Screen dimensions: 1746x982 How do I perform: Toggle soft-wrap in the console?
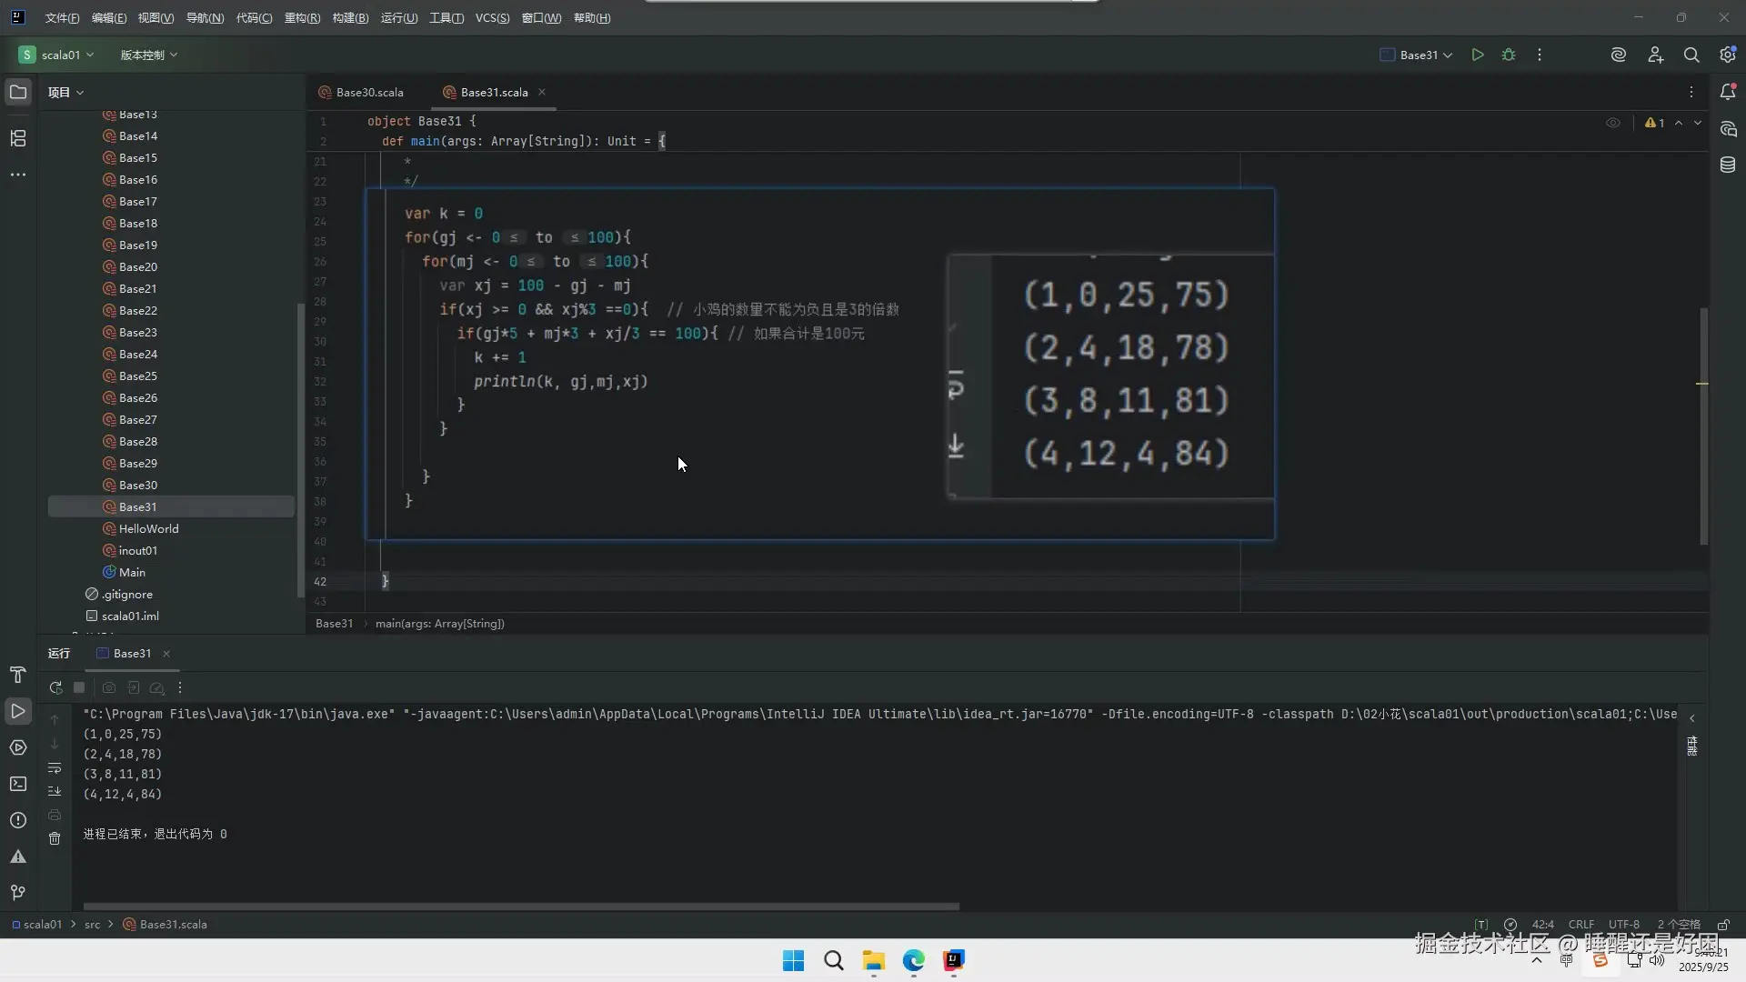pos(55,768)
